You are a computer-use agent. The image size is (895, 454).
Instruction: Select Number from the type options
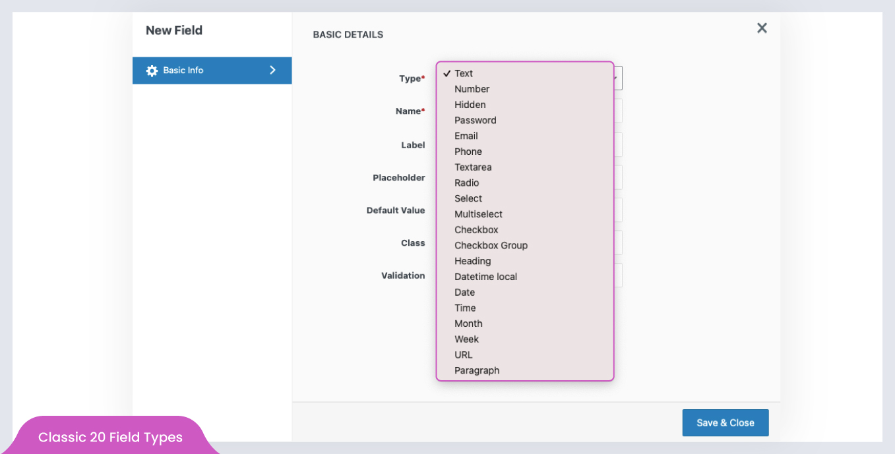tap(472, 89)
